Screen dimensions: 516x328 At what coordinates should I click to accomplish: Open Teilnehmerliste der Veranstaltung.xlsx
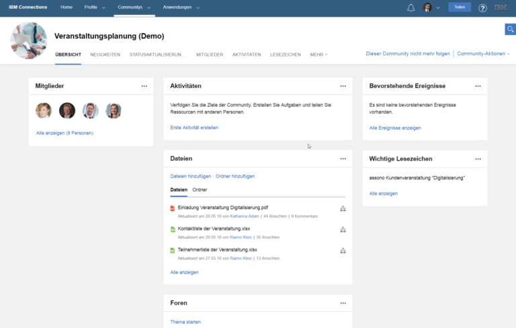coord(217,249)
